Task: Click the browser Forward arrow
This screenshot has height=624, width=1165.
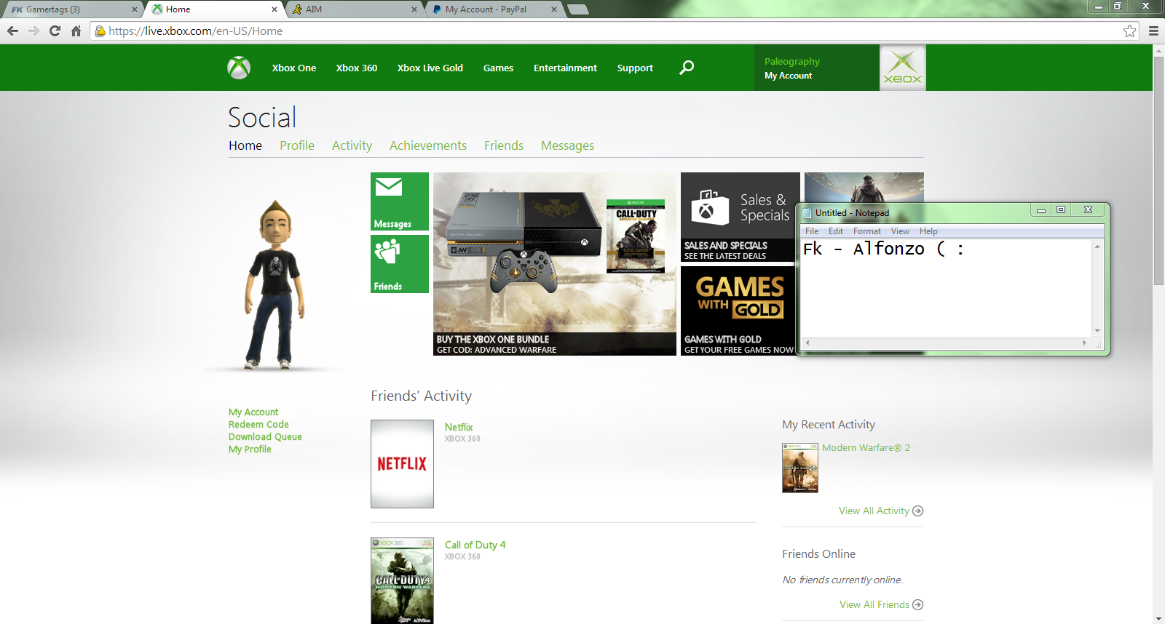Action: pyautogui.click(x=33, y=31)
